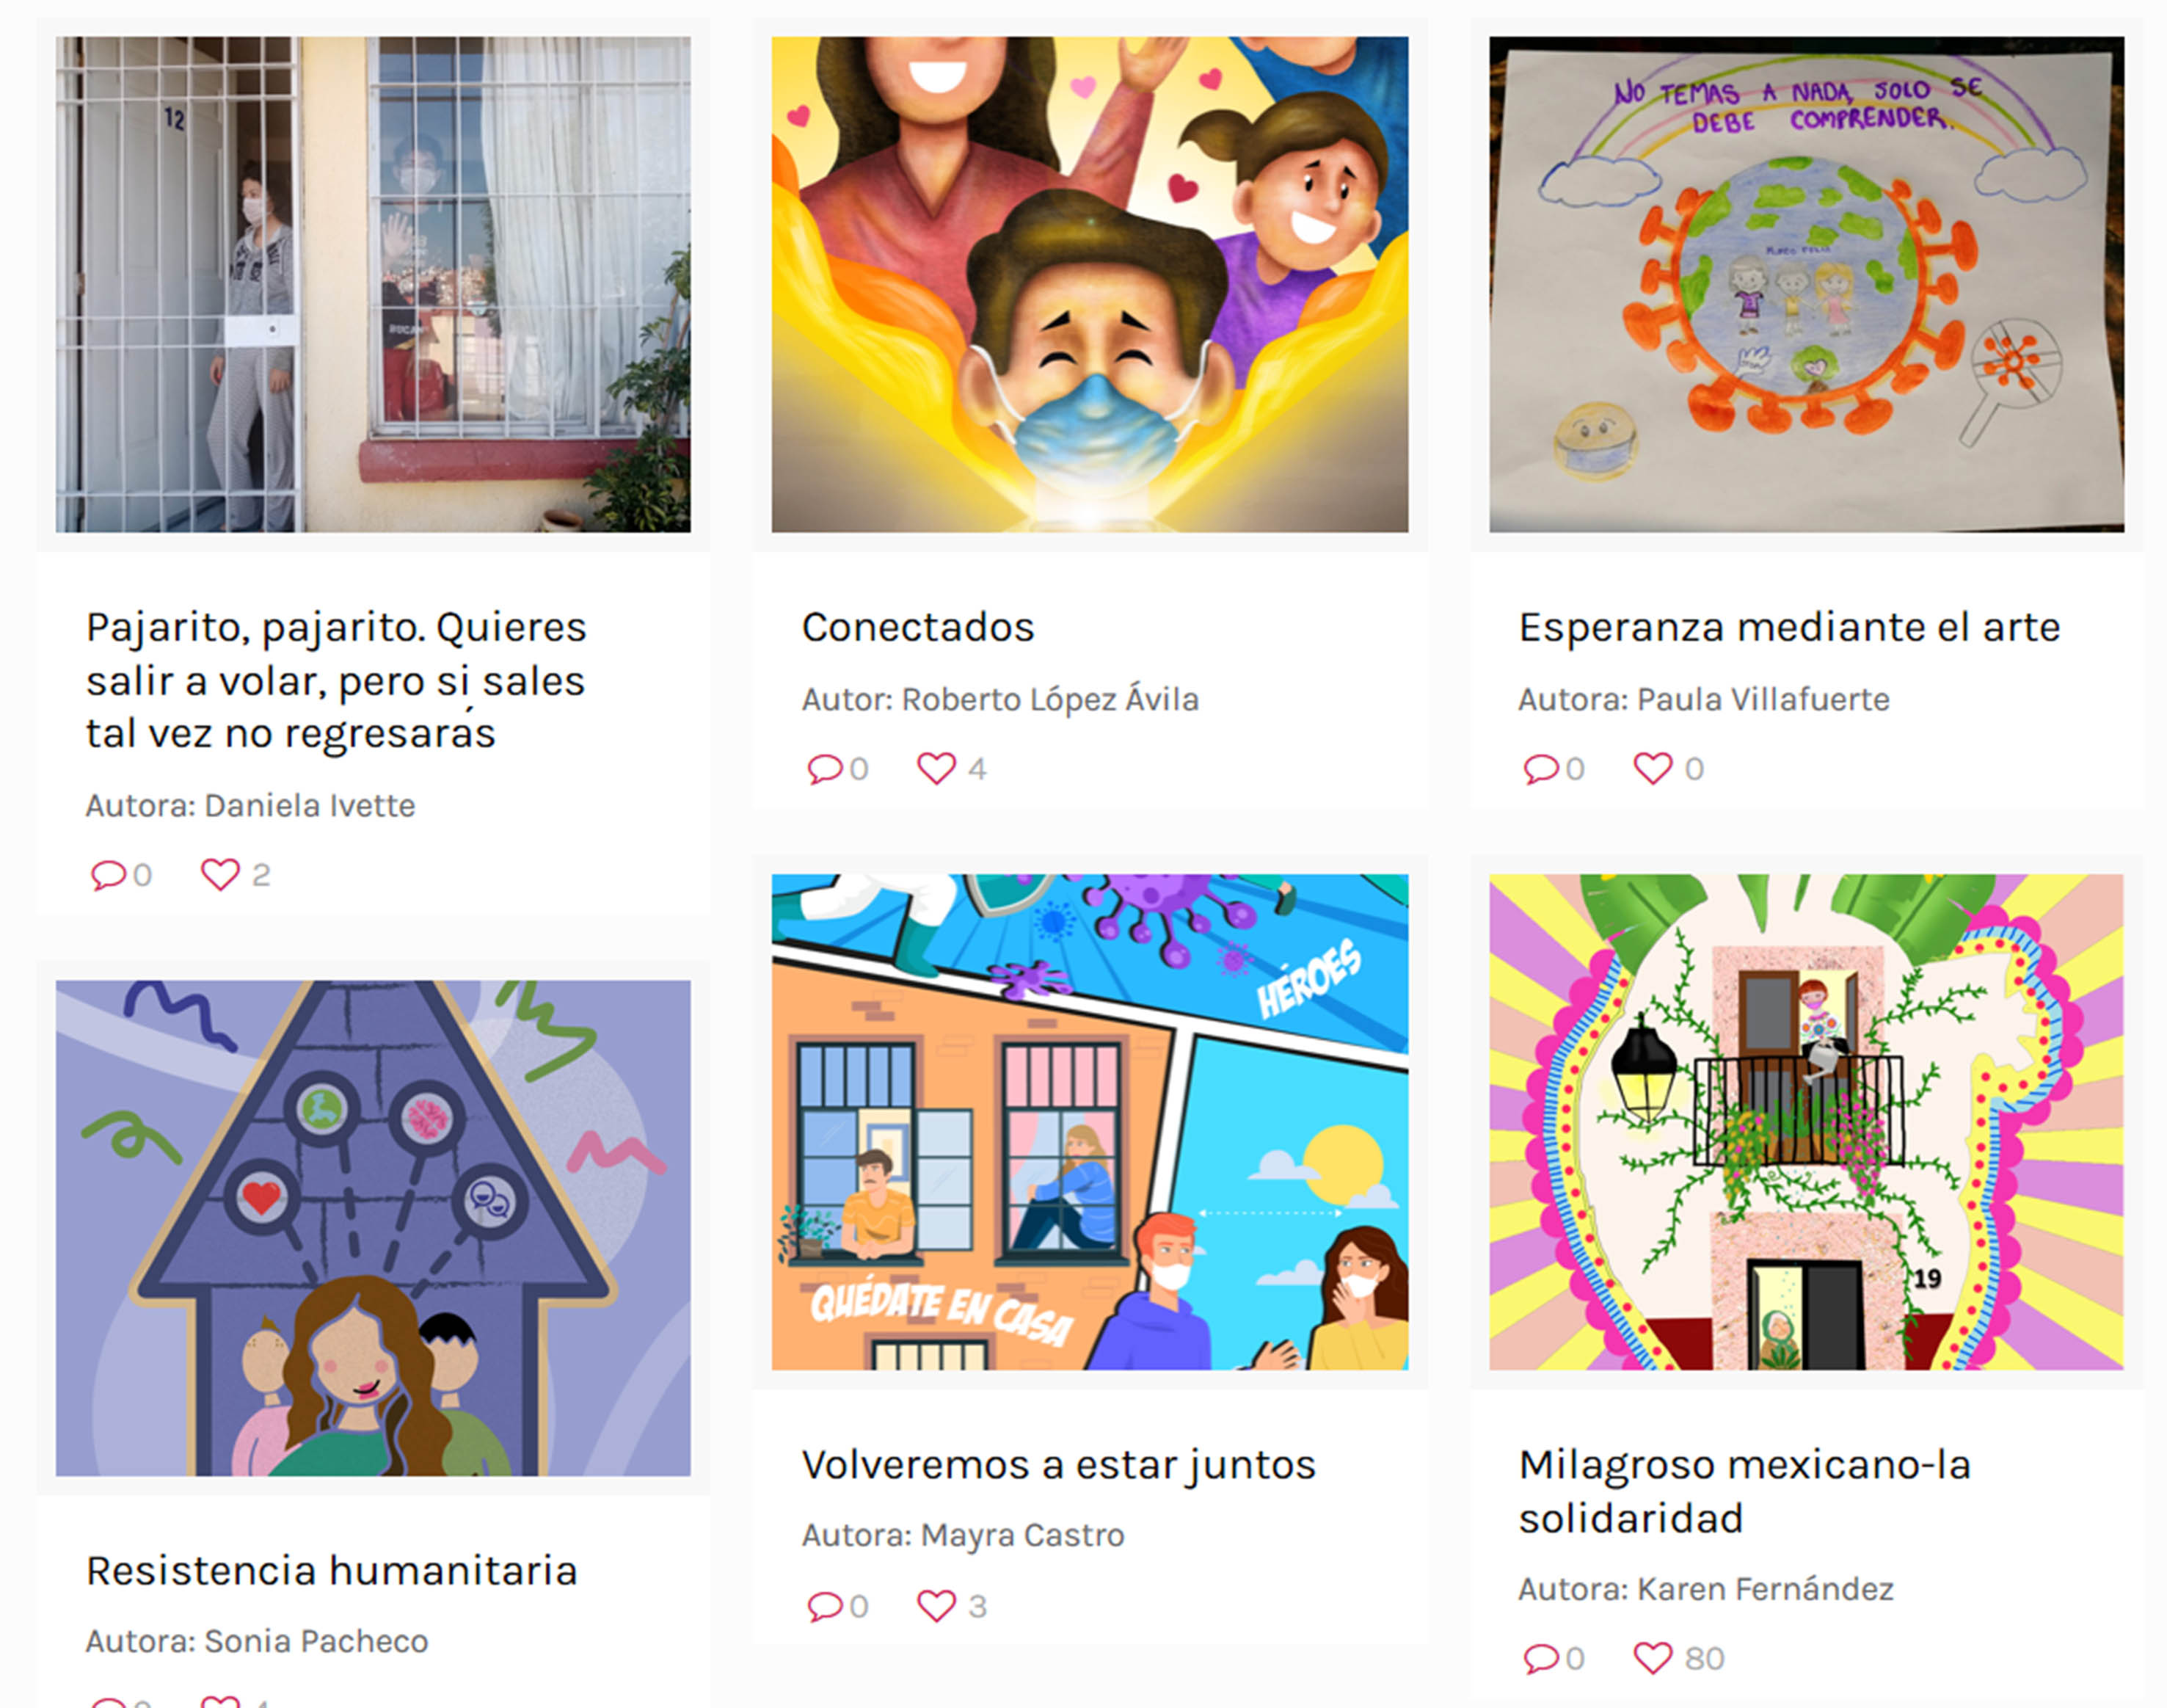Open comments on Conectados post

pyautogui.click(x=825, y=769)
